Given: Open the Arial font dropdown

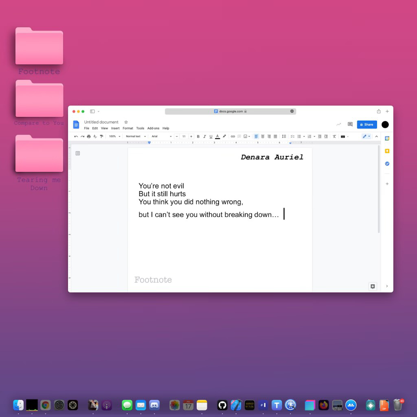Looking at the screenshot, I should (161, 136).
